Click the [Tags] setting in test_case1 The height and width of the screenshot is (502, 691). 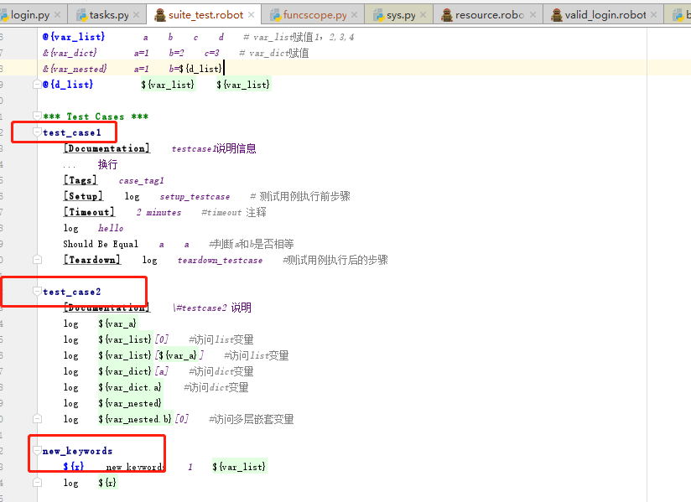click(x=80, y=179)
